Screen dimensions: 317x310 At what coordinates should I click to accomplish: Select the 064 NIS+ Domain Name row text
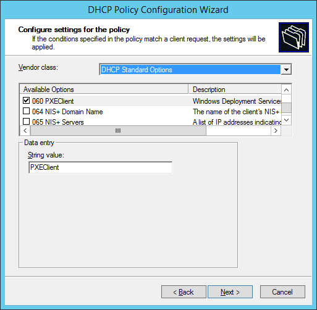[x=67, y=112]
